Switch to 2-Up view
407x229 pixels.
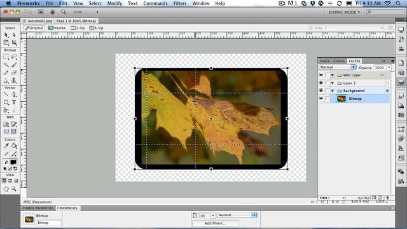click(x=78, y=28)
